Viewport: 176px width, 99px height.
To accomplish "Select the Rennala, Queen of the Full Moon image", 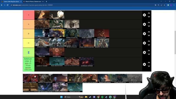I will pyautogui.click(x=42, y=34).
